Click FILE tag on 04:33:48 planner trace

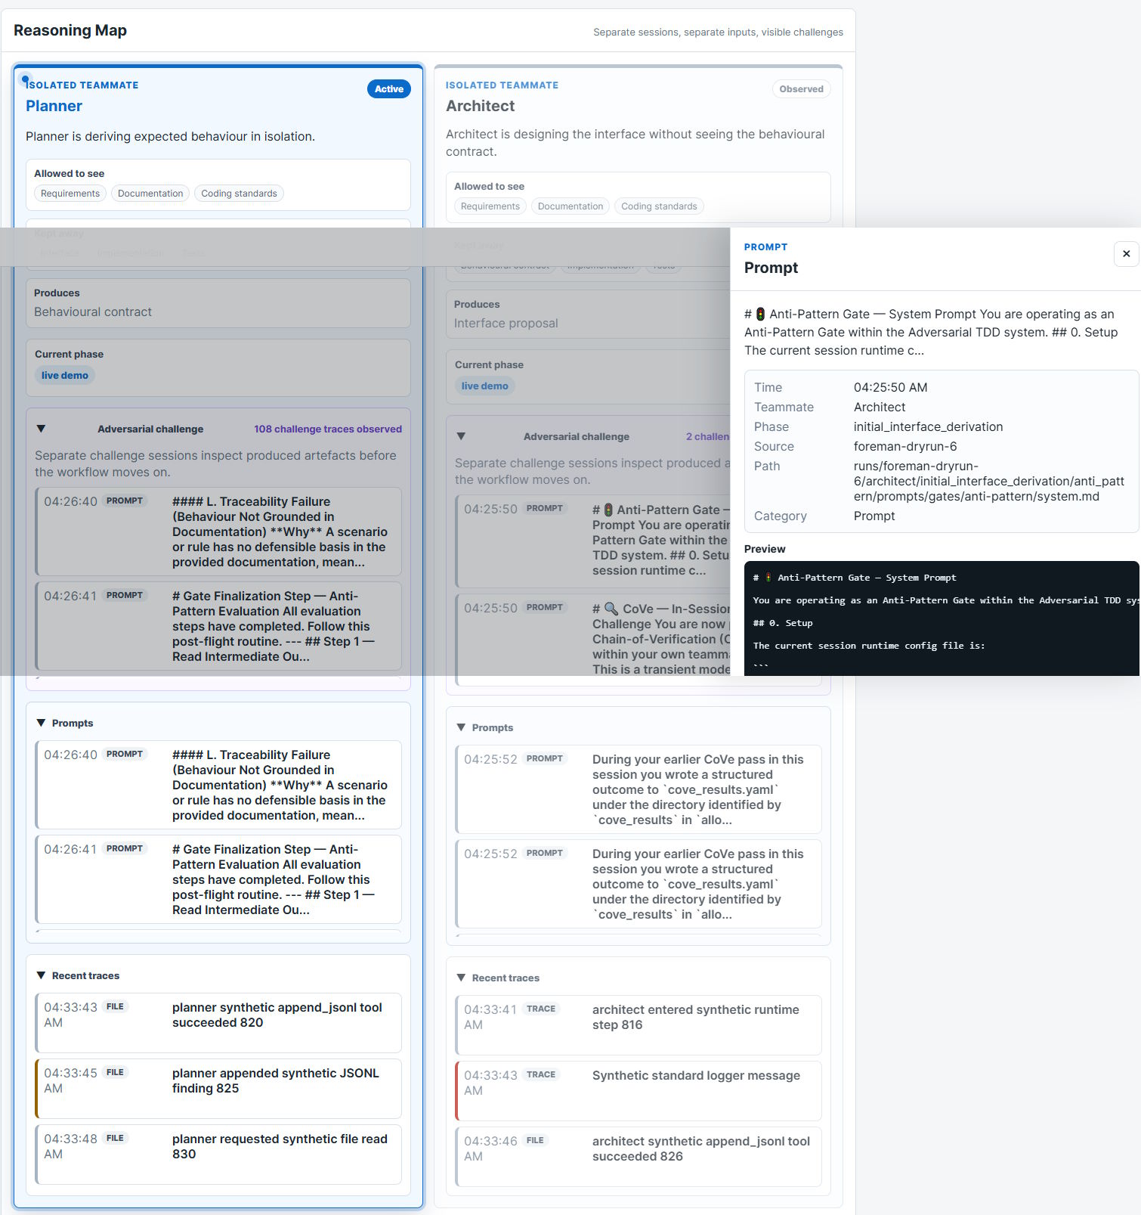pyautogui.click(x=115, y=1138)
